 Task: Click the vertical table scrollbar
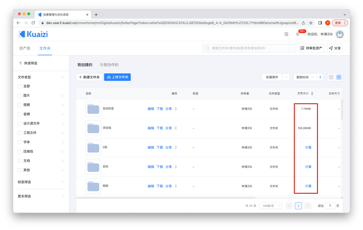coord(342,109)
